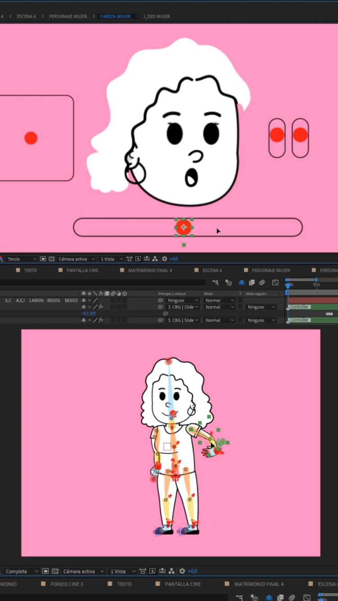Click the upper viewer reset exposure icon
This screenshot has height=601, width=338.
click(164, 259)
